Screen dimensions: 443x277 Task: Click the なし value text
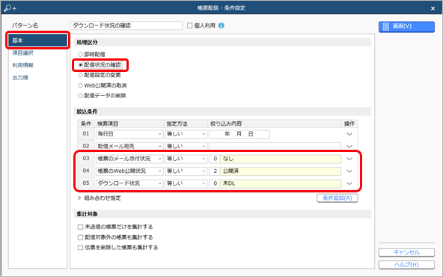click(228, 159)
